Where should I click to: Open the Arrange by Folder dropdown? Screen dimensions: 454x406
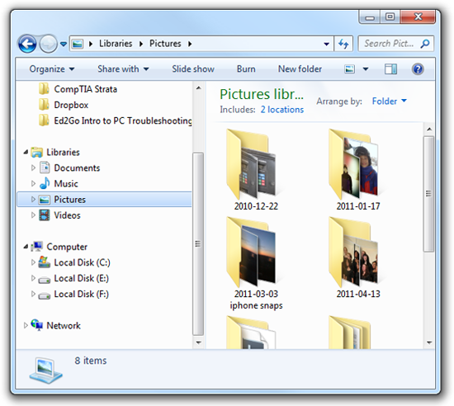point(389,101)
